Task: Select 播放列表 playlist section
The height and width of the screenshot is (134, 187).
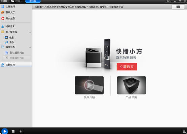Action: coord(8,47)
